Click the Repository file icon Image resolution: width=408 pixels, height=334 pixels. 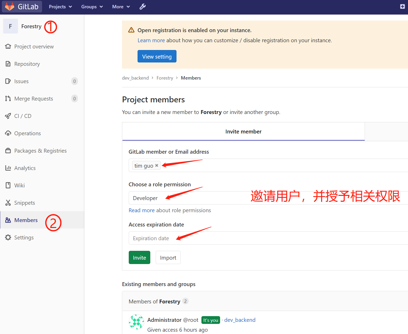(8, 64)
